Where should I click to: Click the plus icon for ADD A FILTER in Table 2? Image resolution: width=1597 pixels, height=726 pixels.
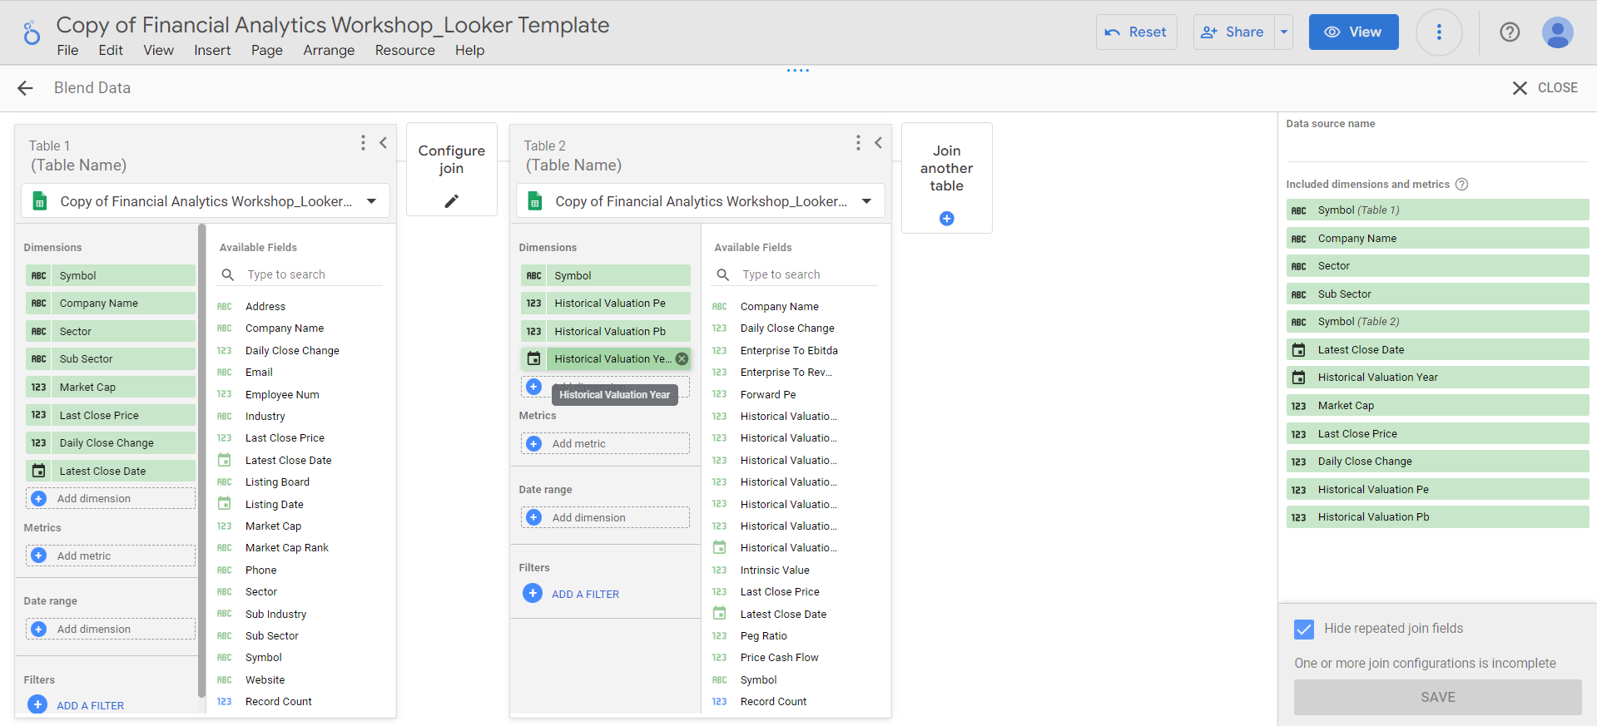click(533, 594)
